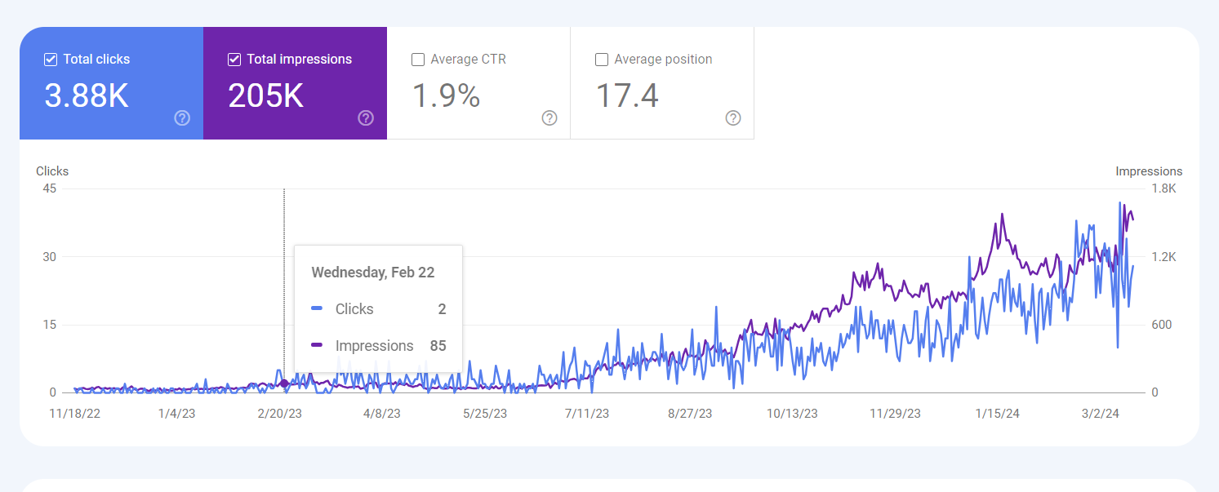Open help icon on Total clicks card
Viewport: 1219px width, 492px height.
point(182,118)
